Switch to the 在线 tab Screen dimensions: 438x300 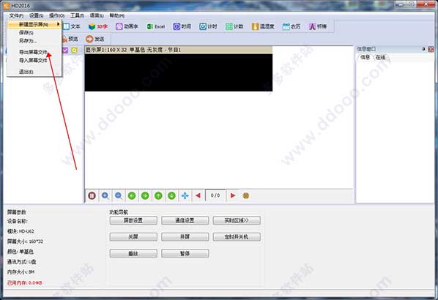[380, 57]
